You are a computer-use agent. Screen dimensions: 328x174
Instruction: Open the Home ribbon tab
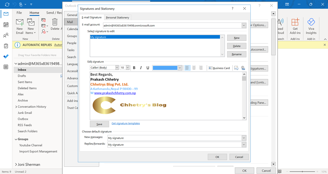tap(34, 13)
